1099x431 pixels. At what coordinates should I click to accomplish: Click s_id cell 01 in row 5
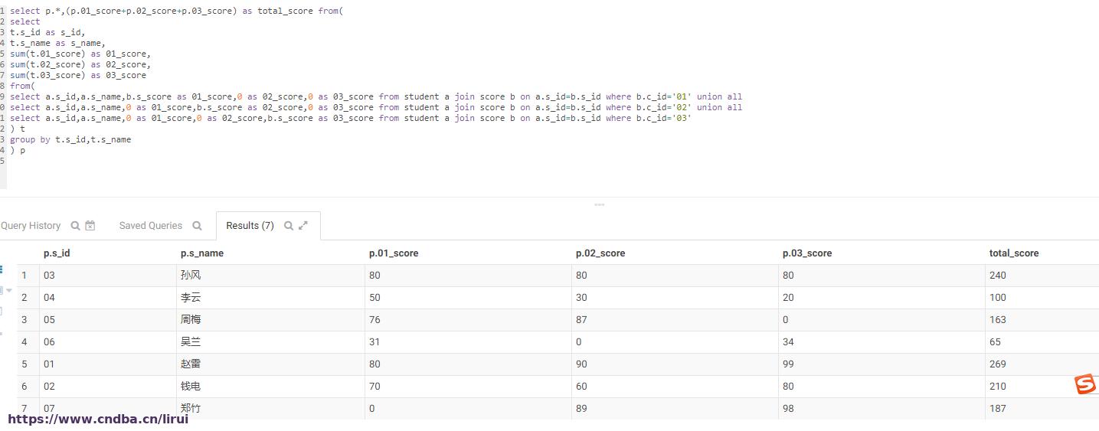49,364
